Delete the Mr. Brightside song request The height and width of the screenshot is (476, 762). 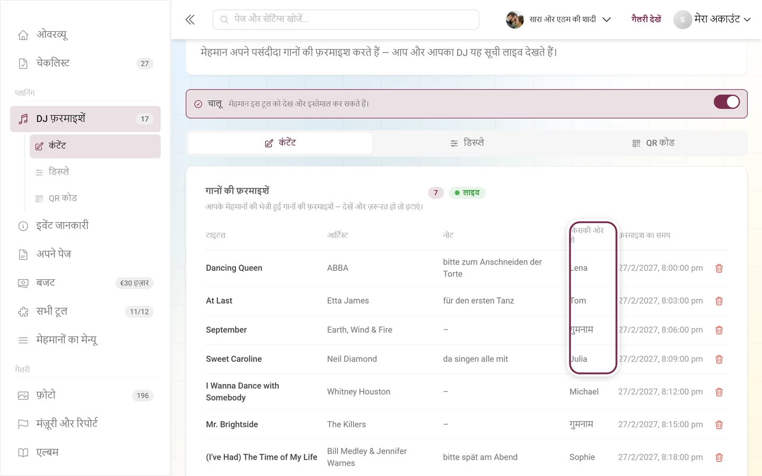click(x=719, y=425)
